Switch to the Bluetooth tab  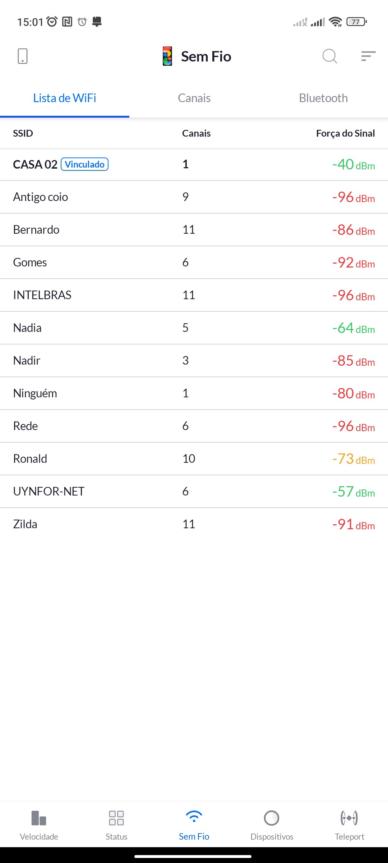[x=323, y=98]
